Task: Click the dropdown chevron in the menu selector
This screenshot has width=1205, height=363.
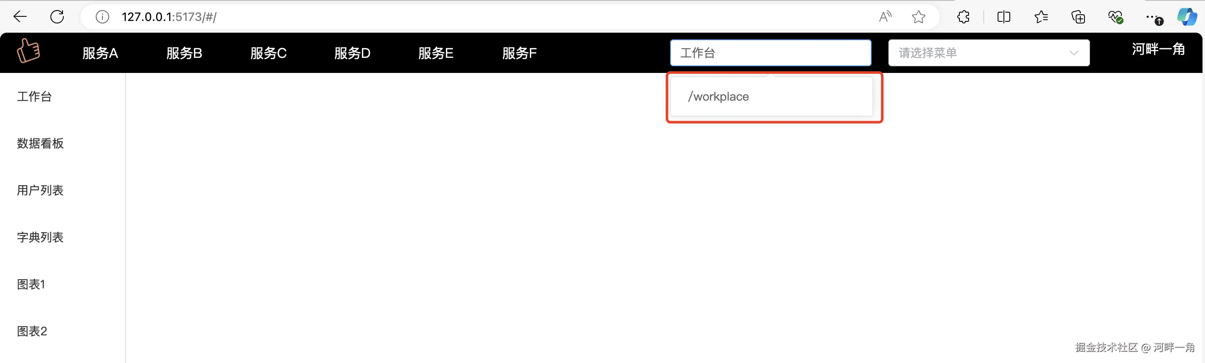Action: pos(1074,53)
